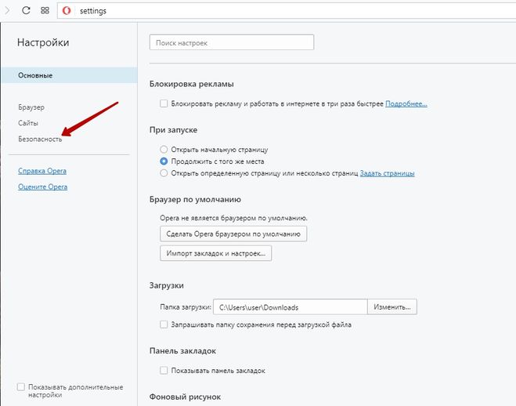Viewport: 516px width, 406px height.
Task: Tick Запрашивать папку сохранения checkbox
Action: tap(164, 324)
